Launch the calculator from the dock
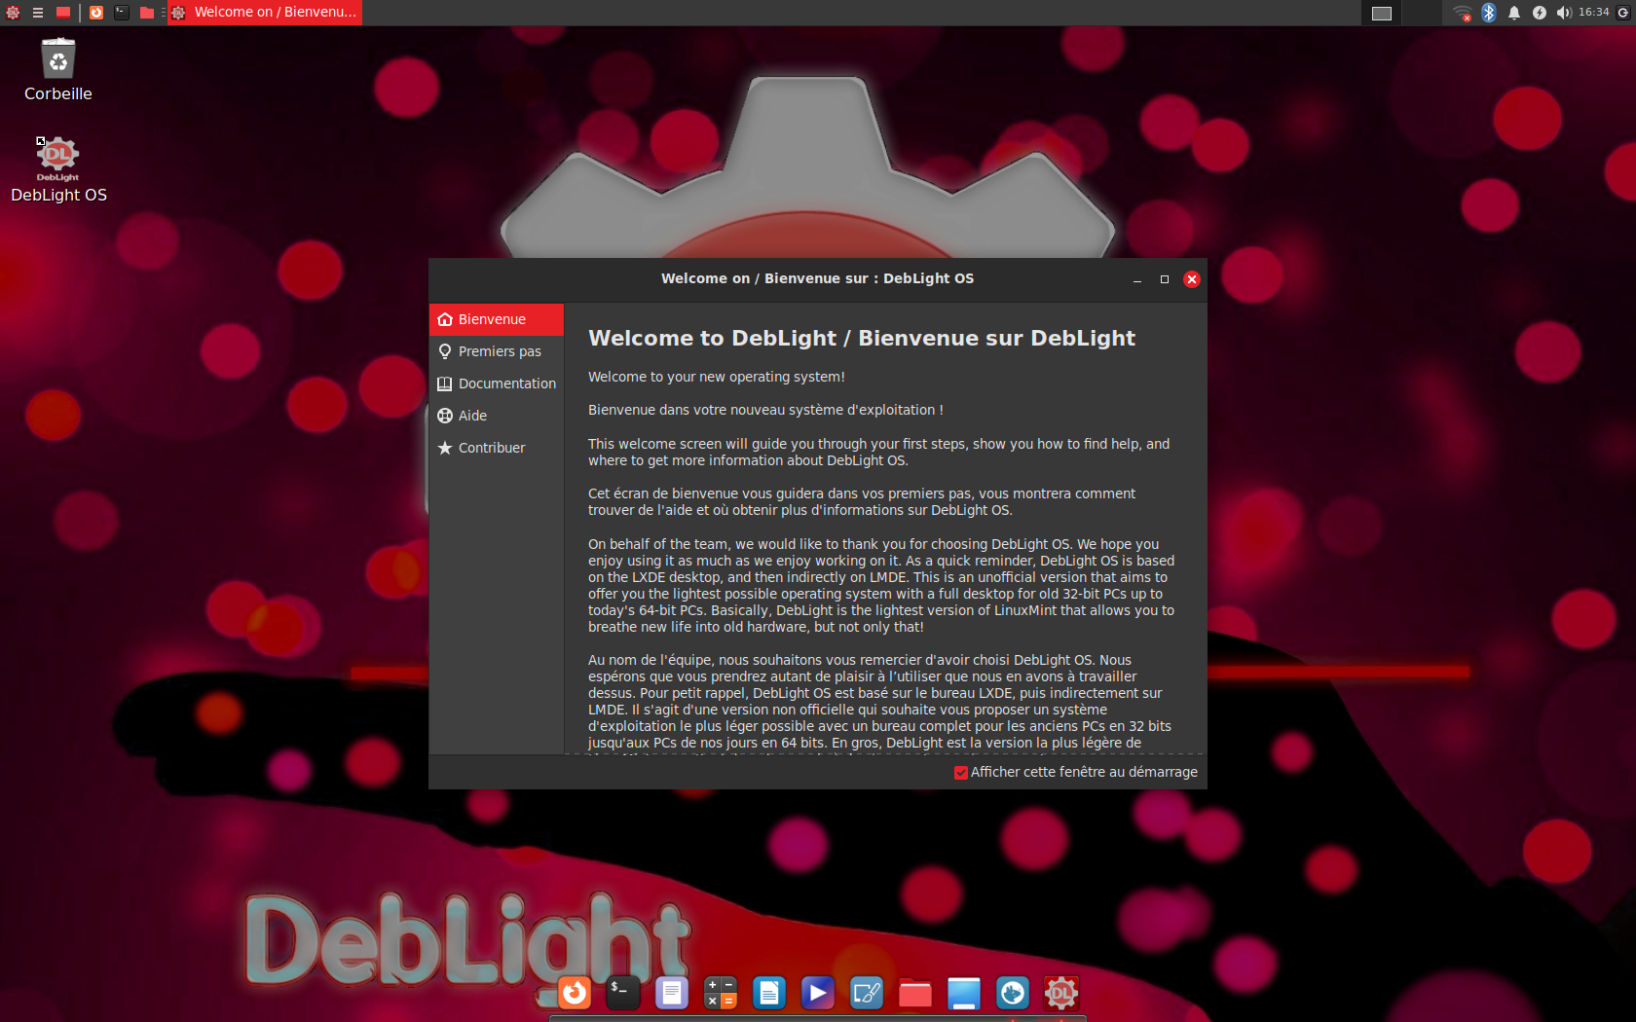This screenshot has width=1636, height=1022. (x=721, y=993)
